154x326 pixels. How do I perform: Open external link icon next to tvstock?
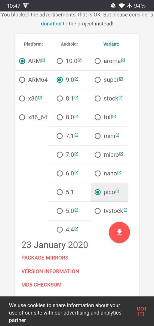(x=125, y=210)
